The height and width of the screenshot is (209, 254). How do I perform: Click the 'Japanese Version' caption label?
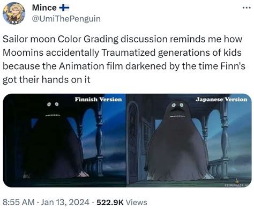point(221,99)
